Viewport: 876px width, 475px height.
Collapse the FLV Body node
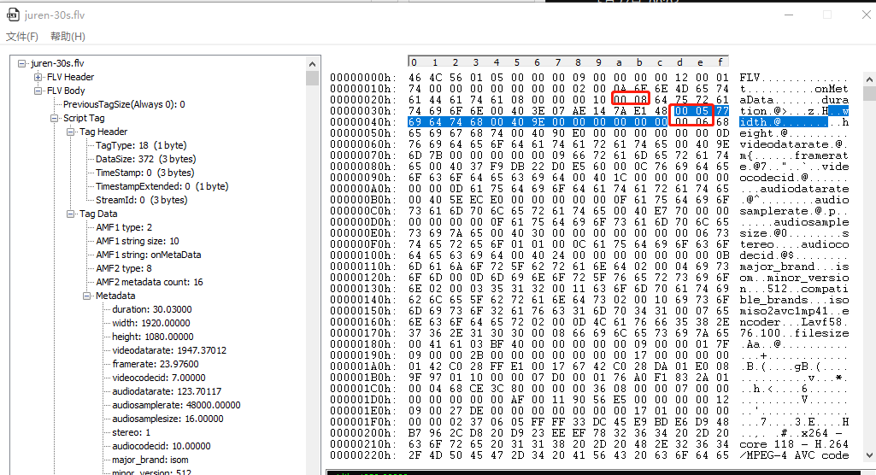pos(38,91)
